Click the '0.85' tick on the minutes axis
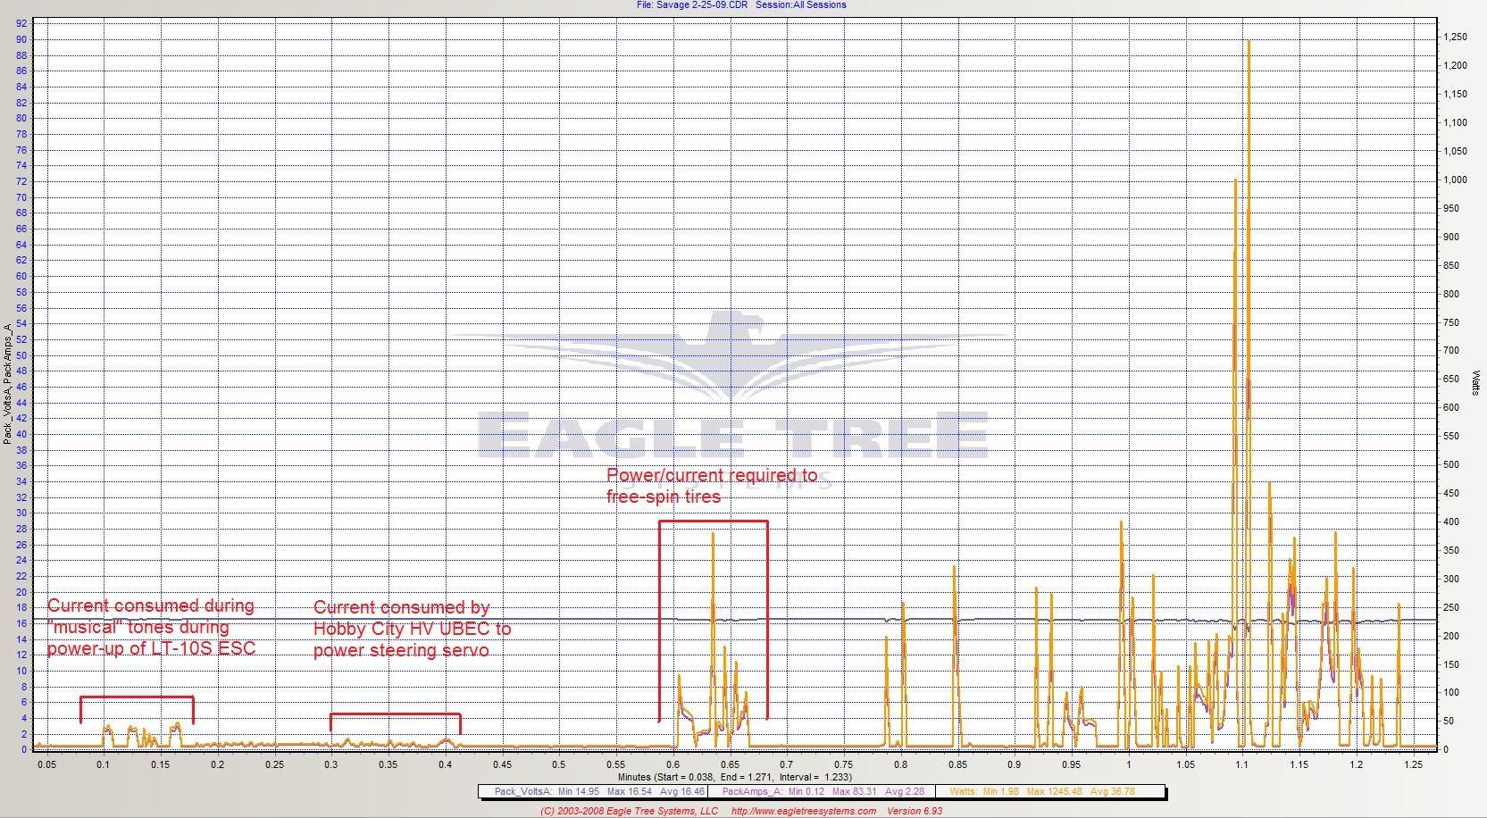This screenshot has width=1487, height=818. click(957, 764)
